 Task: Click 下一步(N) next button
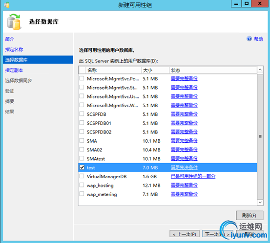(217, 234)
